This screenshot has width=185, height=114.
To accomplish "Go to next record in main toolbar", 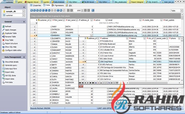I will 37,10.
